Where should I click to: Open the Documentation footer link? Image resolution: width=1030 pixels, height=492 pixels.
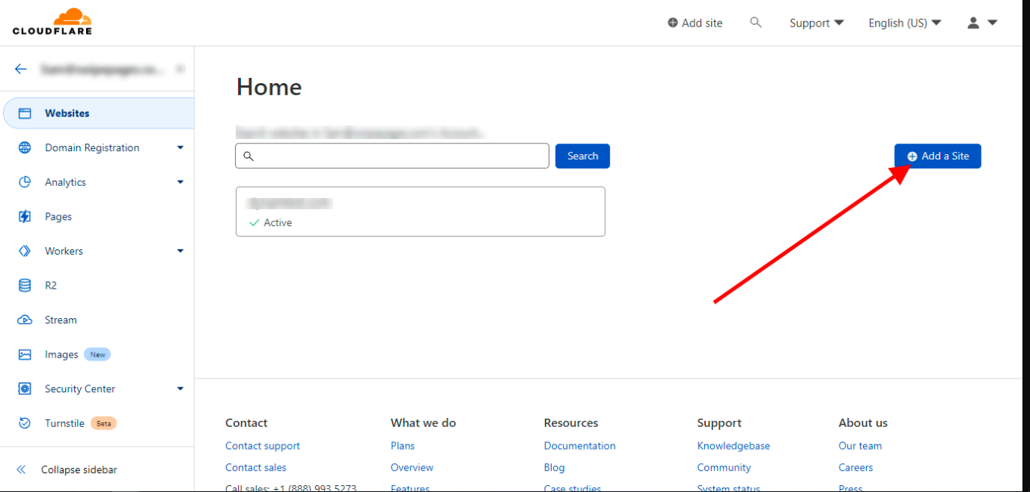pos(580,446)
